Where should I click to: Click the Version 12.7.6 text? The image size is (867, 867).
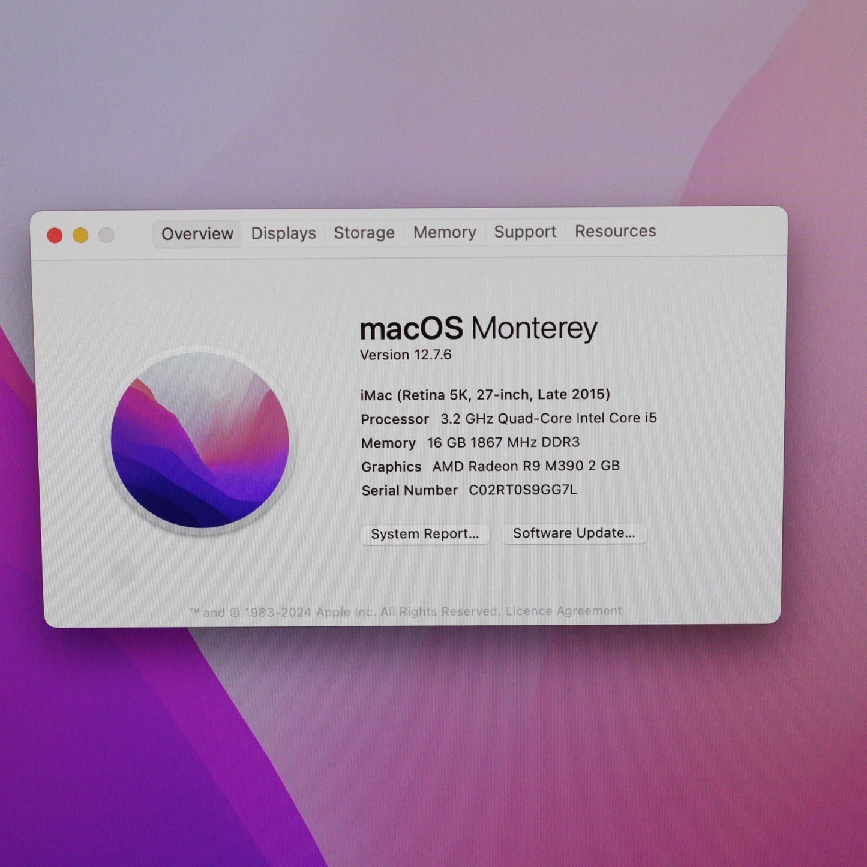point(406,355)
